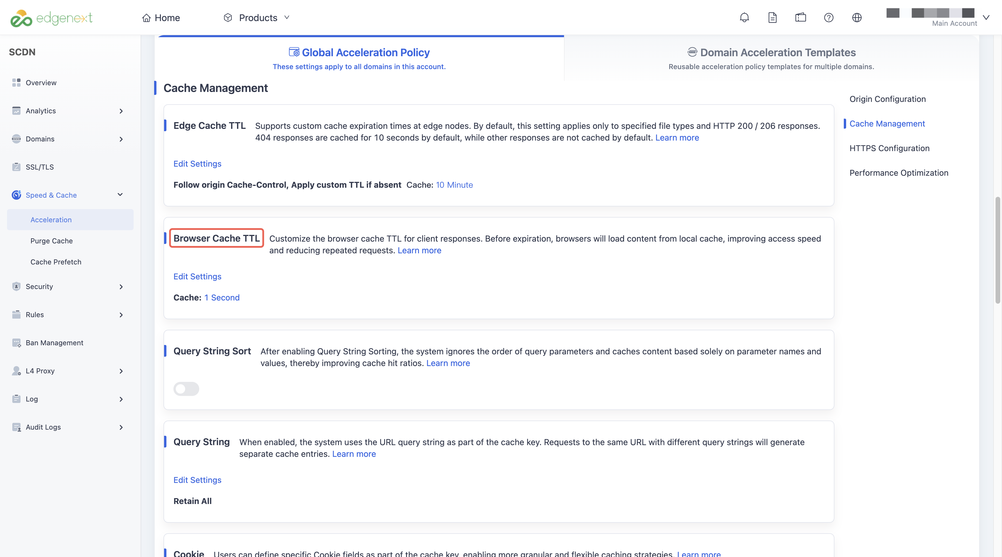Click the page vertical scrollbar
The width and height of the screenshot is (1002, 557).
[998, 250]
